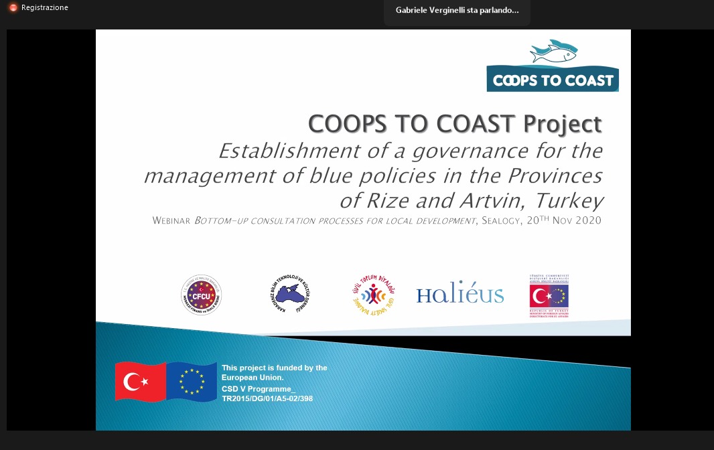Click the Republic of Turkey EU Affairs logo
The height and width of the screenshot is (450, 714).
[549, 295]
